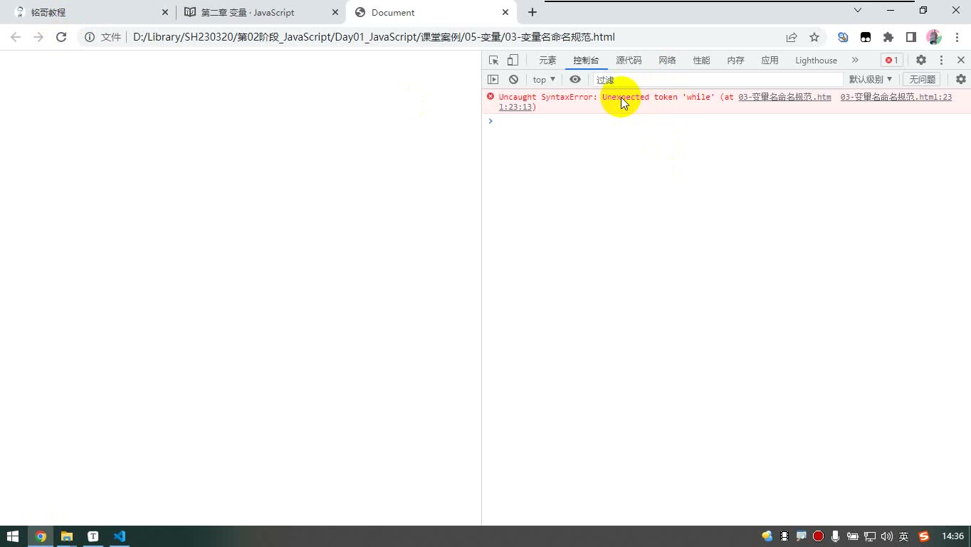Go to the 内存 tab

click(735, 61)
